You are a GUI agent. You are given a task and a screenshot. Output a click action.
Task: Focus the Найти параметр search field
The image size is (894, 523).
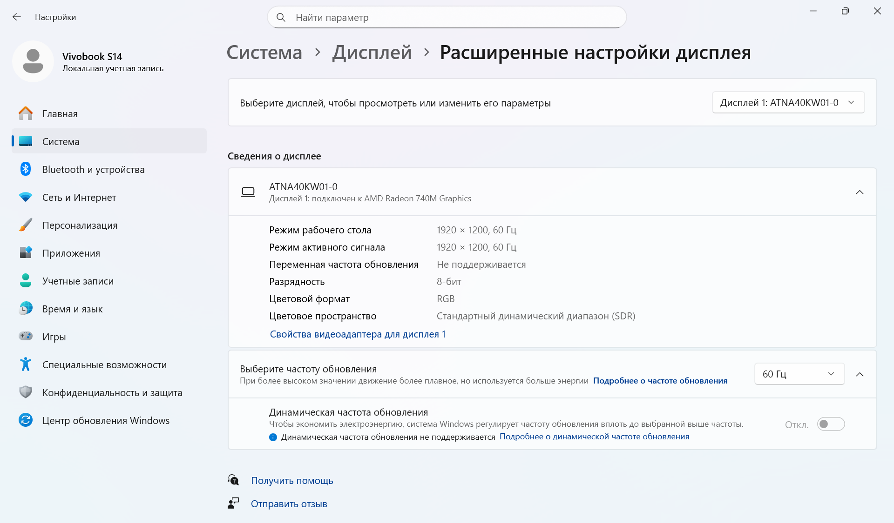447,18
